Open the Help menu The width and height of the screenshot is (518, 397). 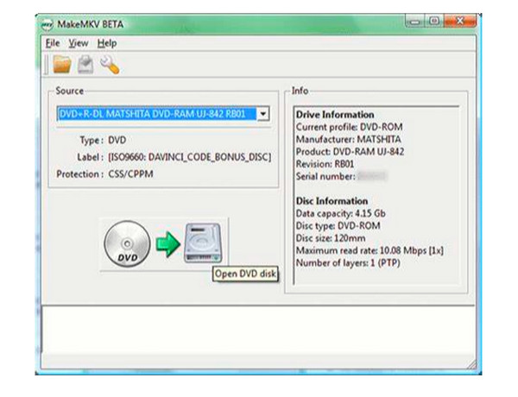tap(107, 43)
